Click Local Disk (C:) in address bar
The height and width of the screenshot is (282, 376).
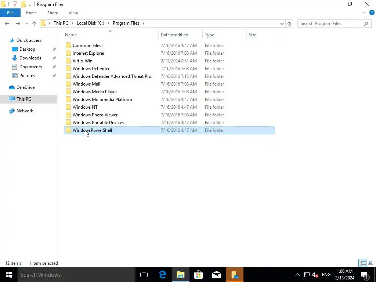click(90, 23)
